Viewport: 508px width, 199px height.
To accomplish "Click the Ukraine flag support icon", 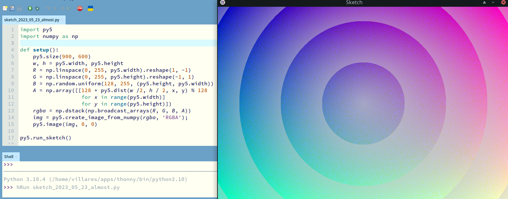I will click(x=90, y=8).
